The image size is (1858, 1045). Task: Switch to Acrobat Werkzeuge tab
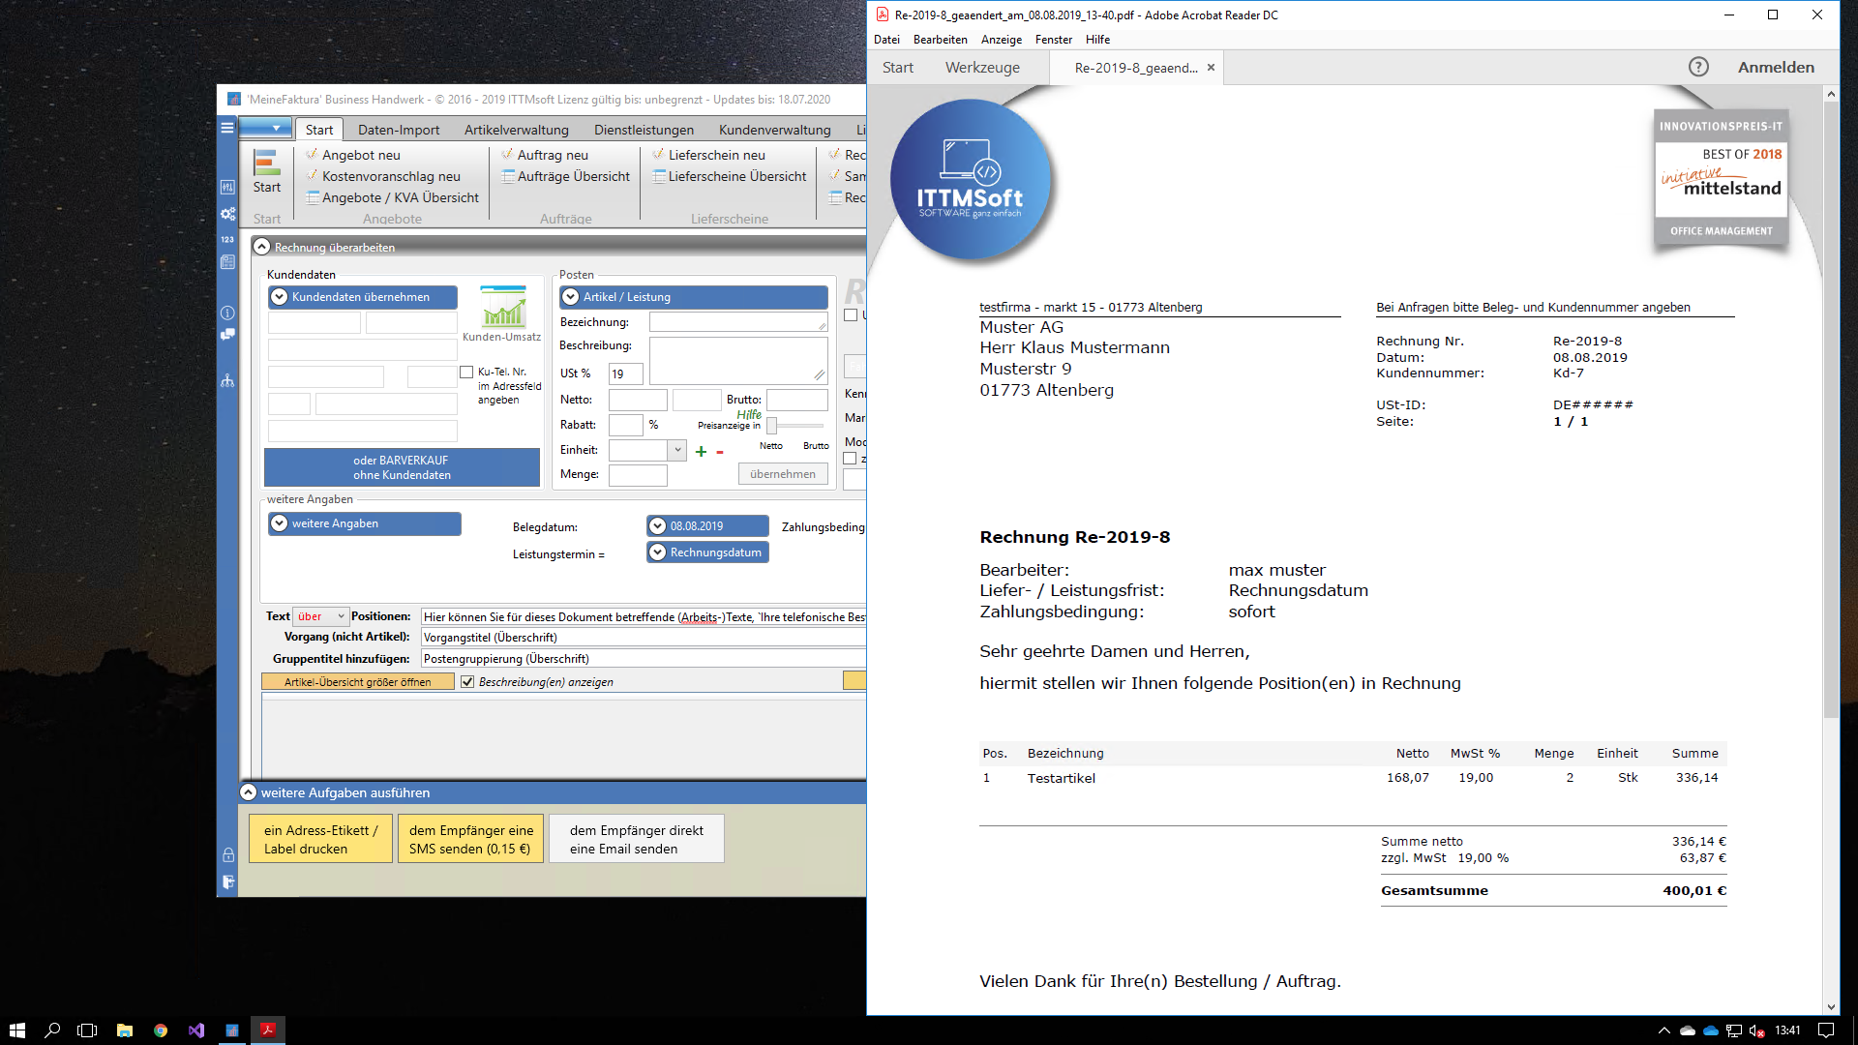(982, 68)
